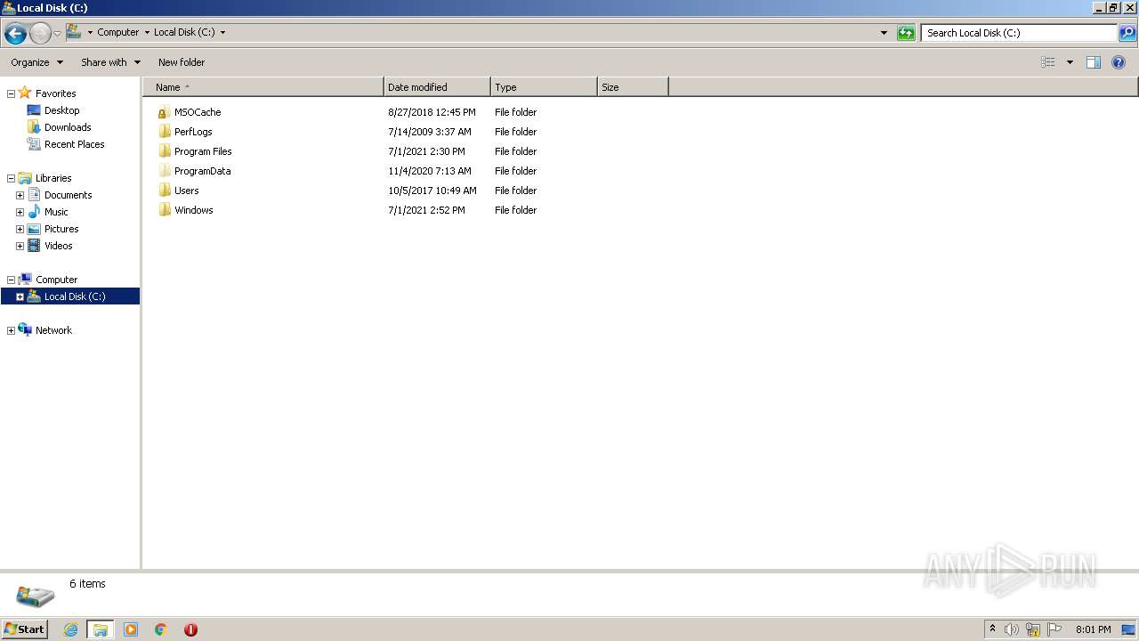Open the Share with menu

point(110,62)
